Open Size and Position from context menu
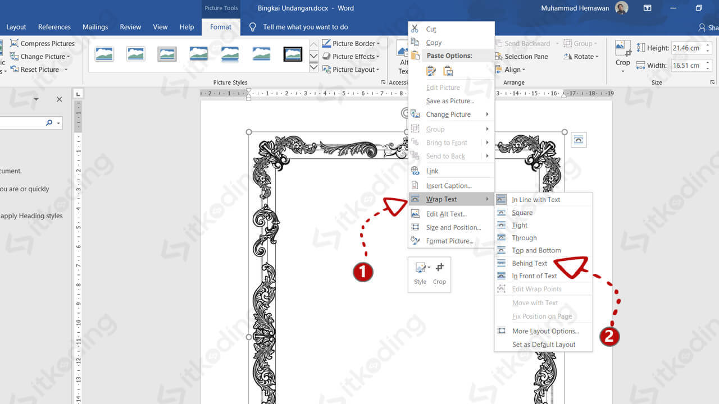The height and width of the screenshot is (404, 719). (452, 227)
